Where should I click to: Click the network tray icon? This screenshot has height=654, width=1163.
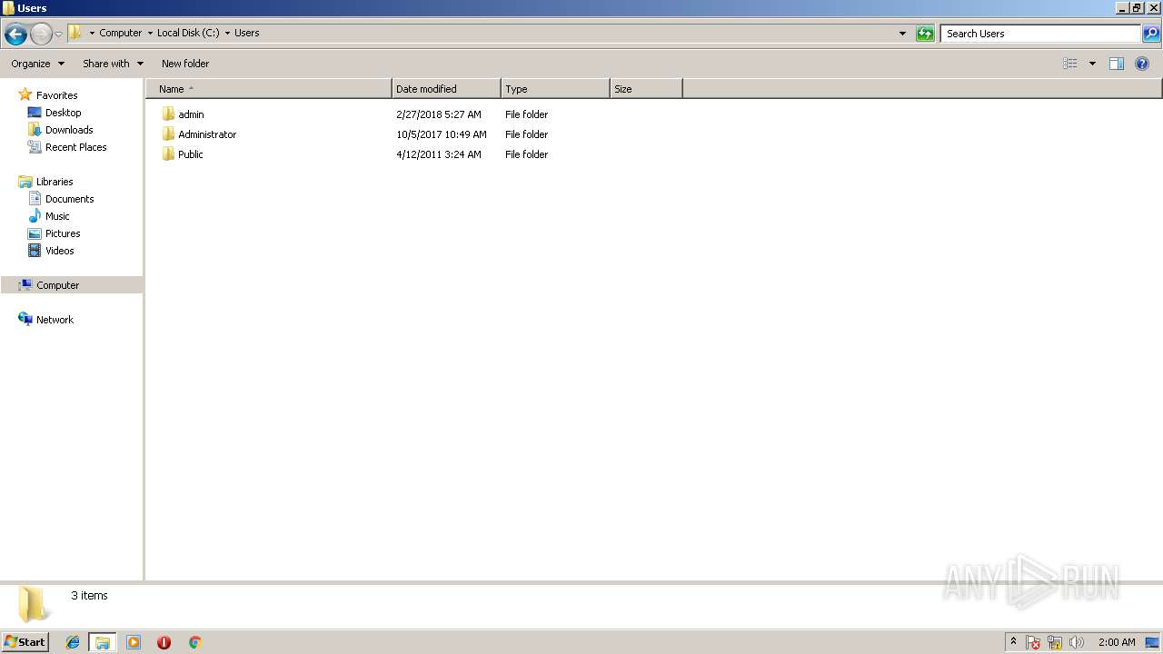click(x=1055, y=642)
